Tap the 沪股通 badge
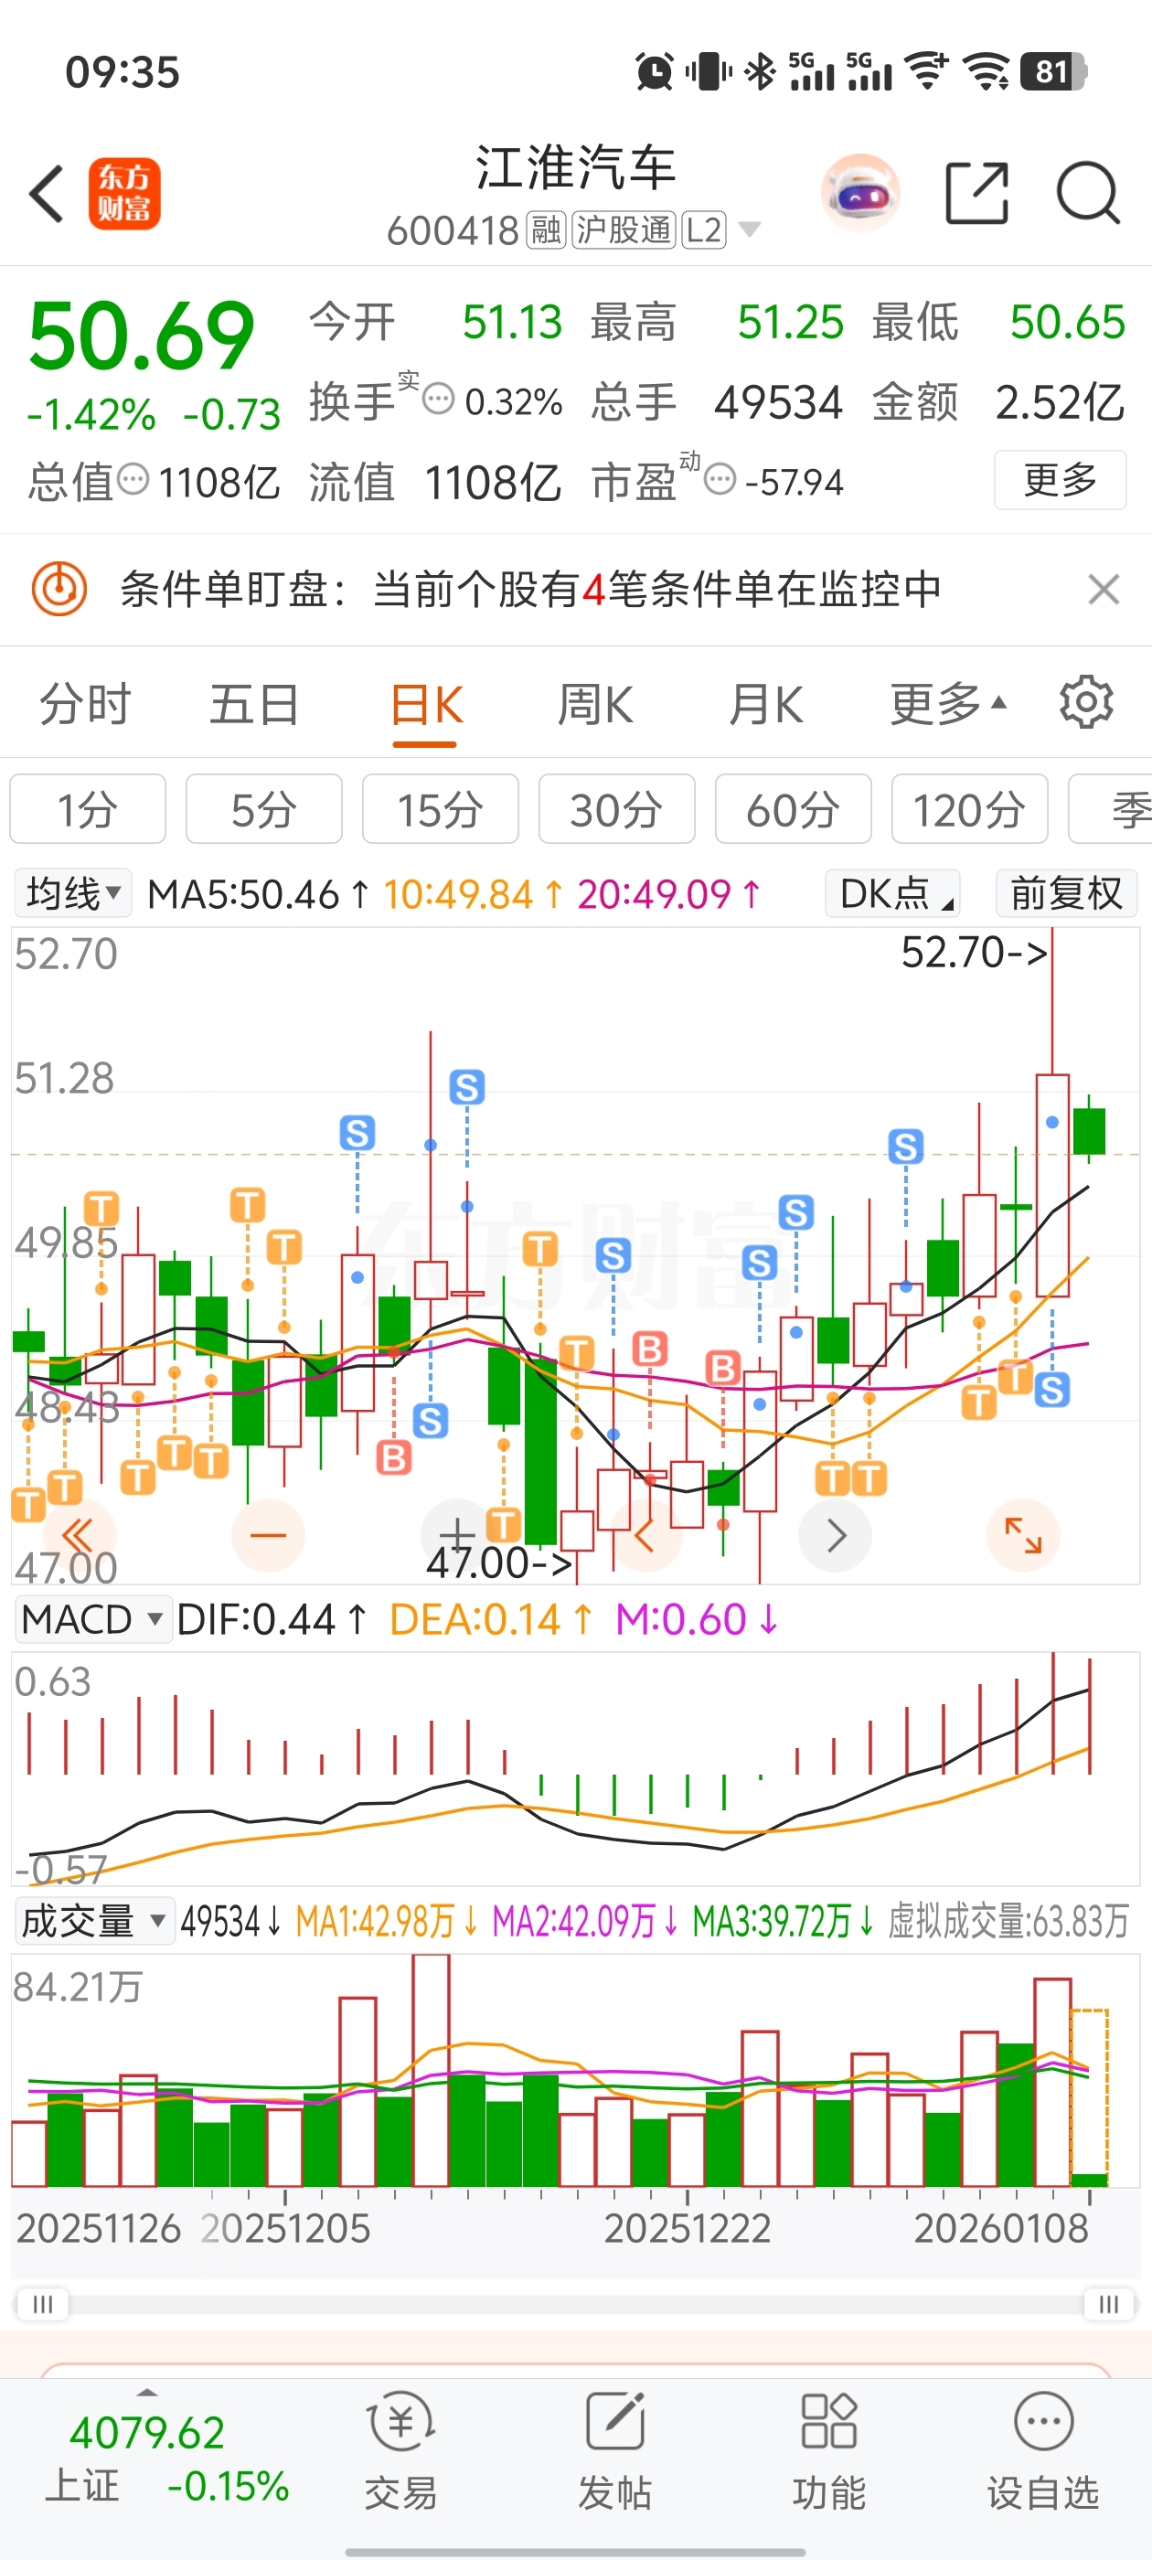The width and height of the screenshot is (1152, 2560). click(x=624, y=230)
